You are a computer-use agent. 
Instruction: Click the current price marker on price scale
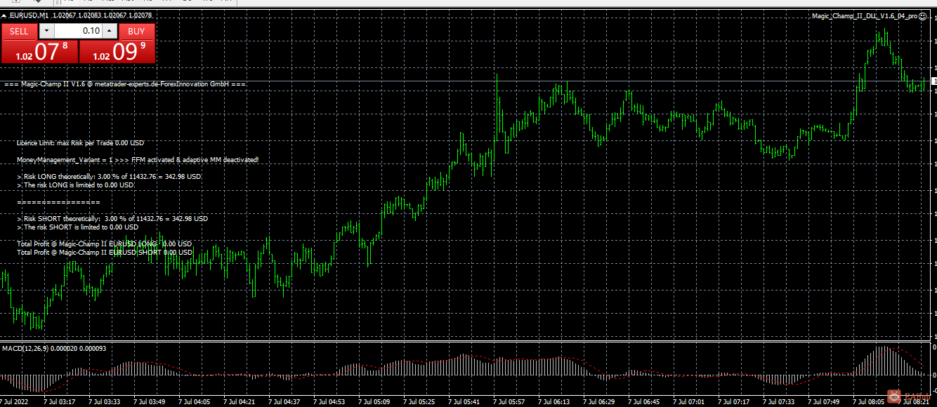[933, 82]
